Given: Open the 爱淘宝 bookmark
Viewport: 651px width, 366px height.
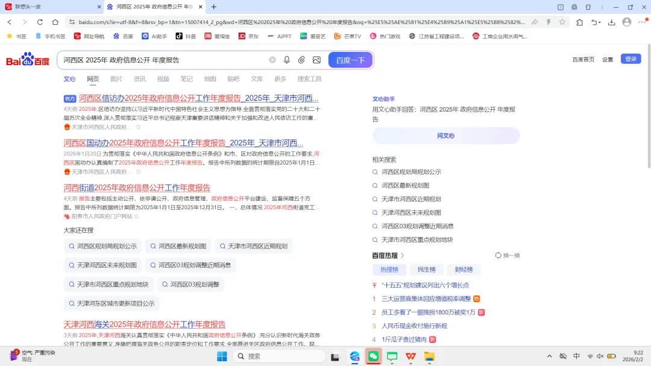Looking at the screenshot, I should [x=217, y=36].
